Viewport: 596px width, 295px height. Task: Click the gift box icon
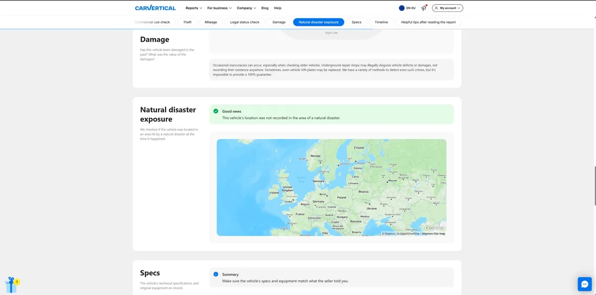click(11, 285)
